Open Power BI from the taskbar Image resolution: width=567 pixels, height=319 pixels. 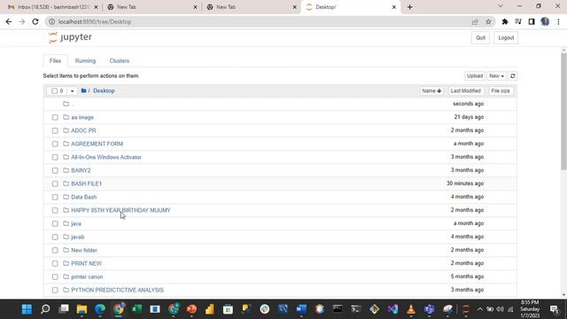tap(210, 309)
